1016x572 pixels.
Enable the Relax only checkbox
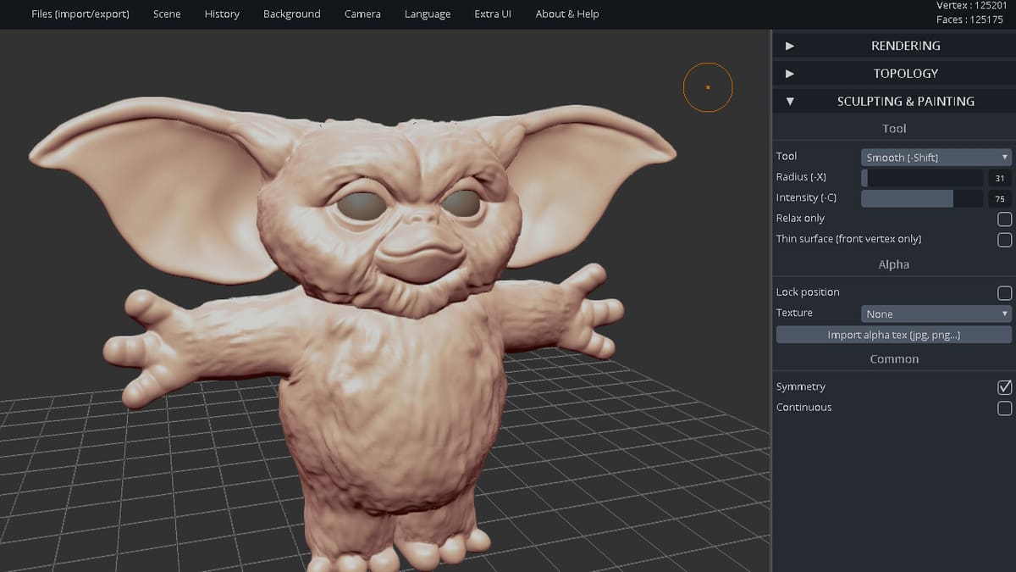(1005, 219)
